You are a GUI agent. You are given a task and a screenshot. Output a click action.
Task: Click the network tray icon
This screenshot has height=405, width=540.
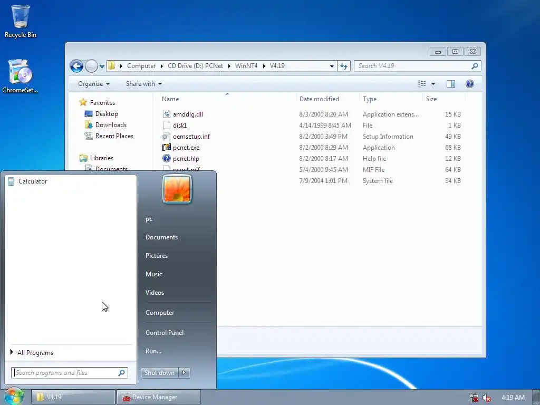point(474,398)
